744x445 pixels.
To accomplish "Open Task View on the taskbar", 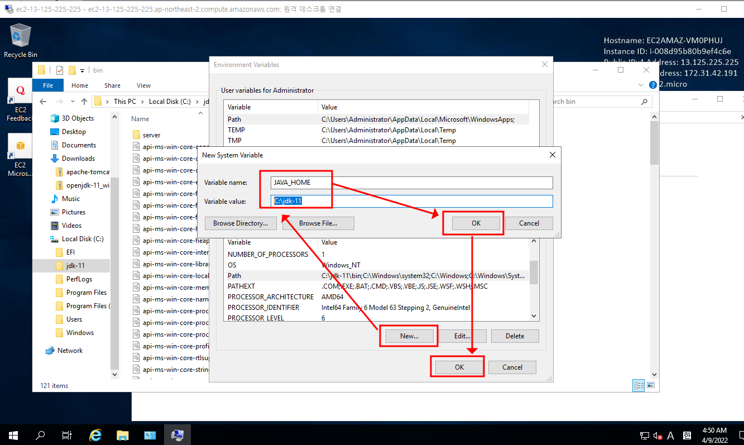I will 67,435.
